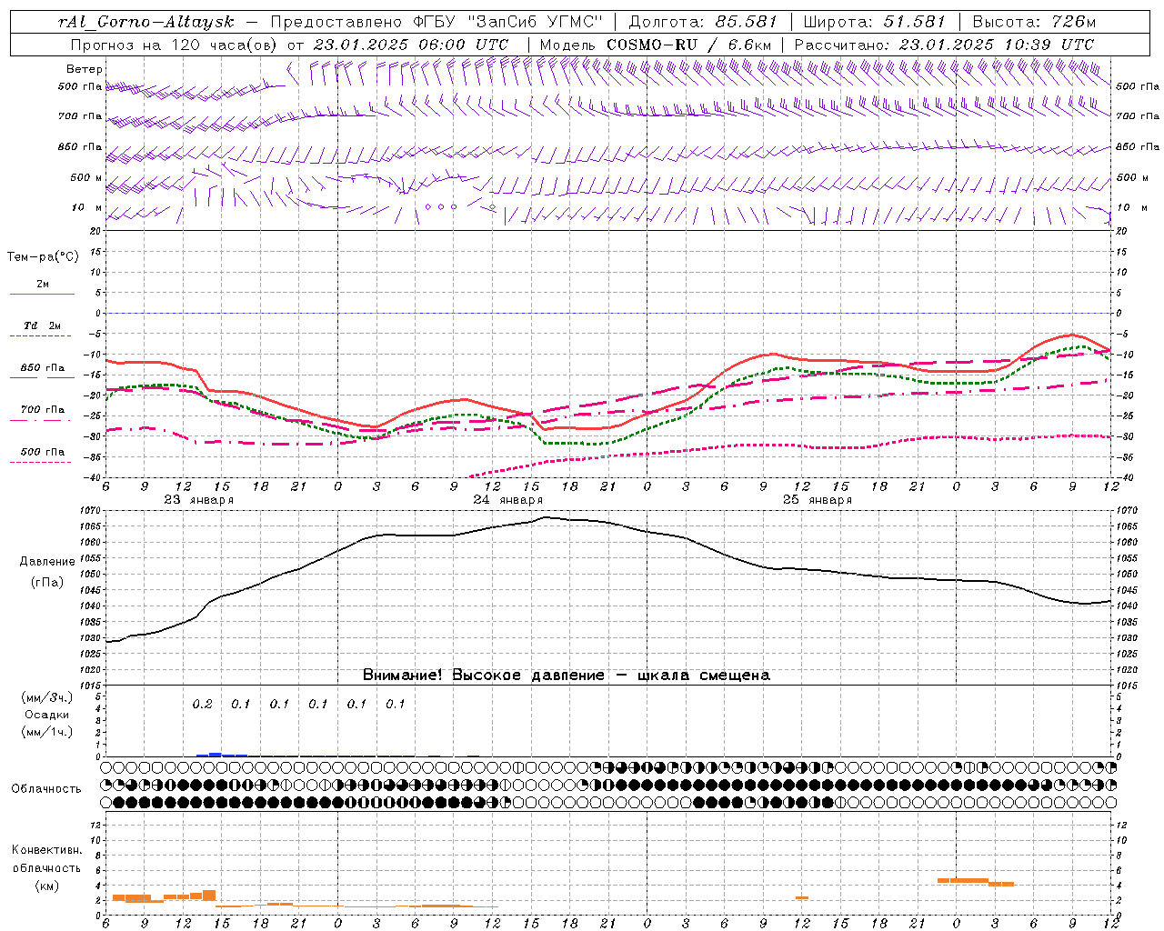Click the Модель COSMO-RU / 6.6км label
Viewport: 1164px width, 931px height.
[656, 45]
